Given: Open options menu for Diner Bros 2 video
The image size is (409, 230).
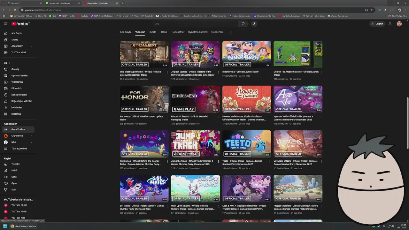Looking at the screenshot, I should (270, 72).
